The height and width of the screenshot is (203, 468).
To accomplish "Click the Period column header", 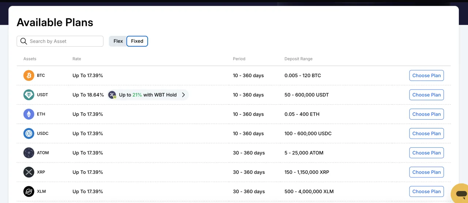I will [x=239, y=59].
